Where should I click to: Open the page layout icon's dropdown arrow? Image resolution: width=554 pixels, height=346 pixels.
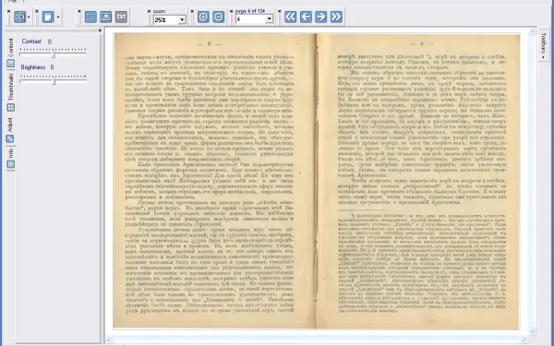[x=29, y=18]
